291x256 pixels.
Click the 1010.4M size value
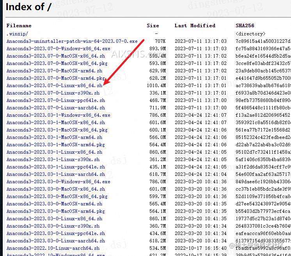(156, 86)
